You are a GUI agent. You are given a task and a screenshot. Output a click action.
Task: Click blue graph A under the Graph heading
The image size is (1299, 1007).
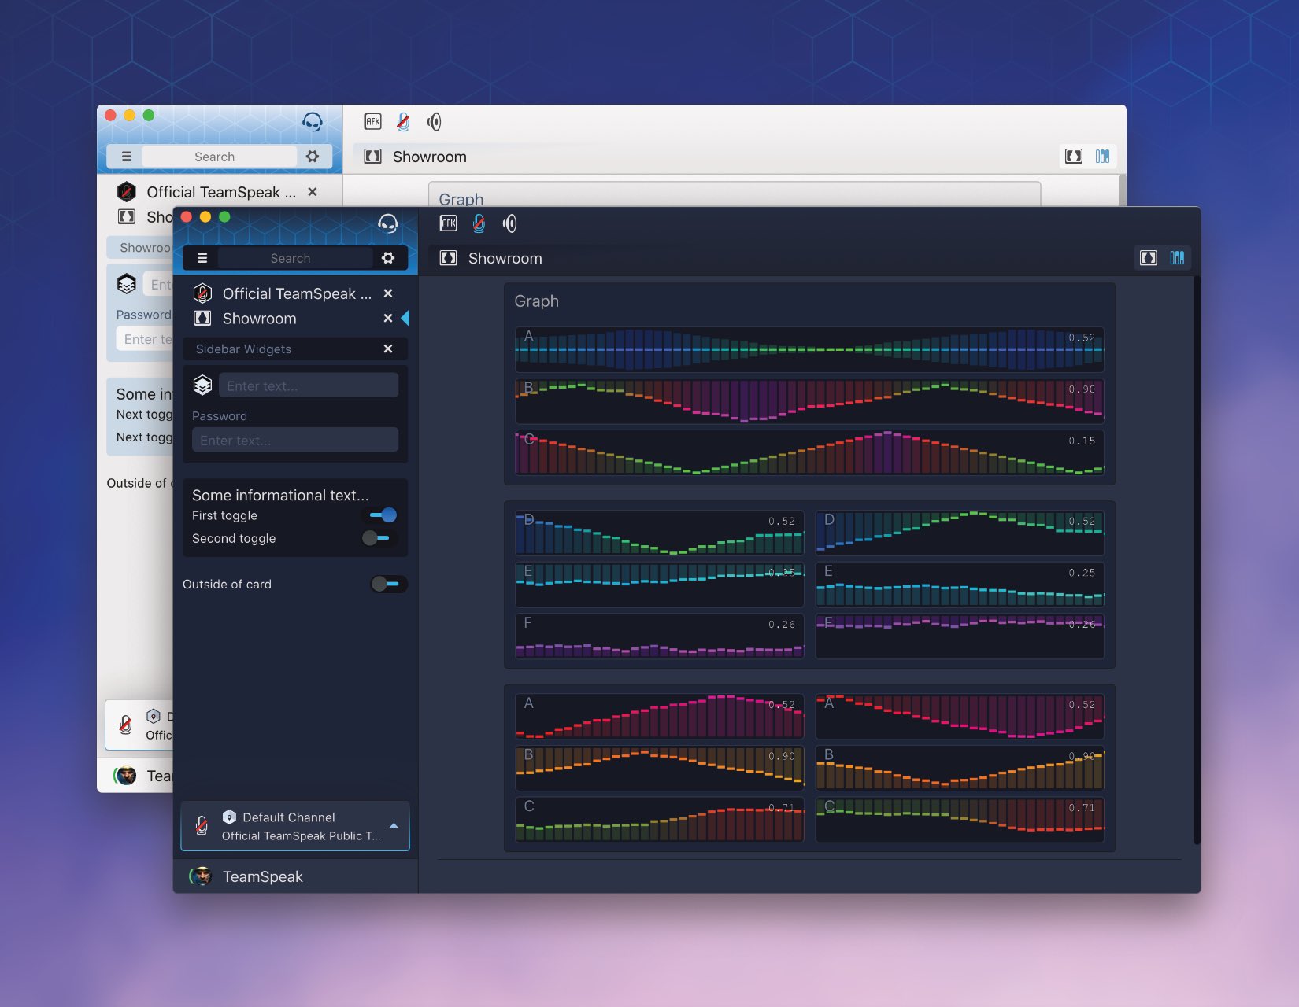pos(809,349)
